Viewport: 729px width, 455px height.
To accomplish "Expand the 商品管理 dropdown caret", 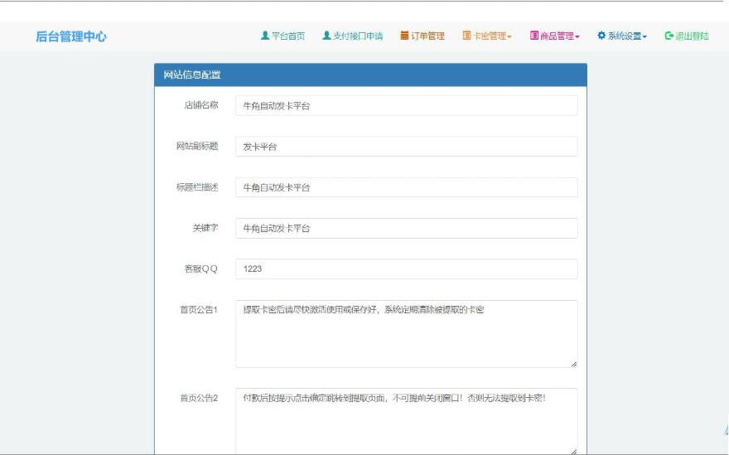I will point(577,36).
